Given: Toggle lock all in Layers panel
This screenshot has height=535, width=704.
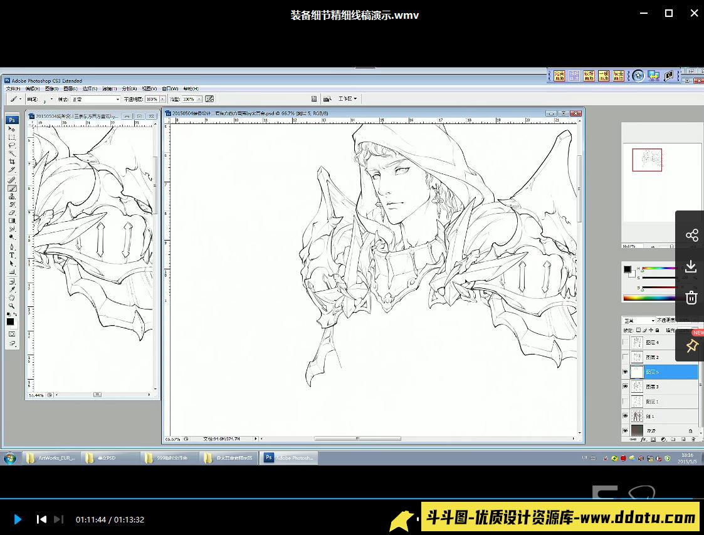Looking at the screenshot, I should tap(658, 330).
